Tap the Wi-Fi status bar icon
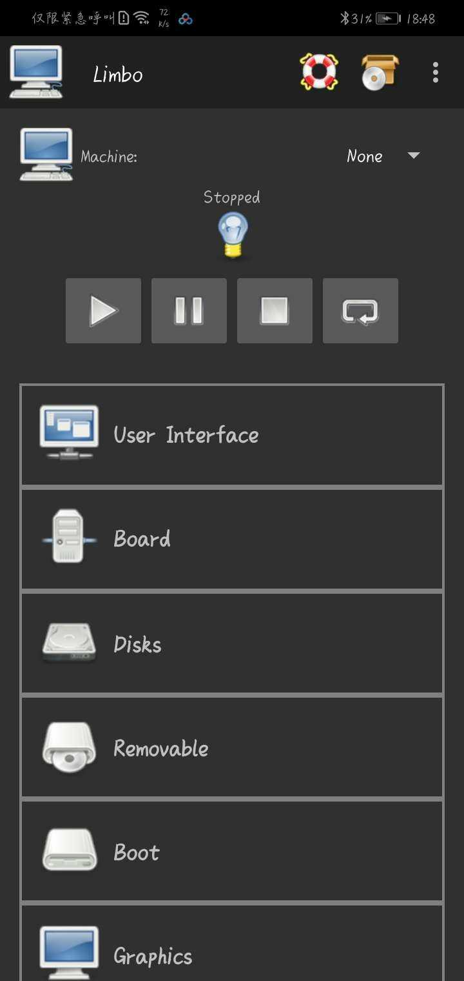The width and height of the screenshot is (464, 981). coord(142,18)
